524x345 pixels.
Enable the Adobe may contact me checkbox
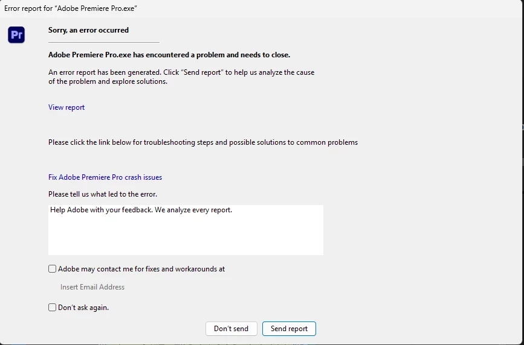point(52,269)
